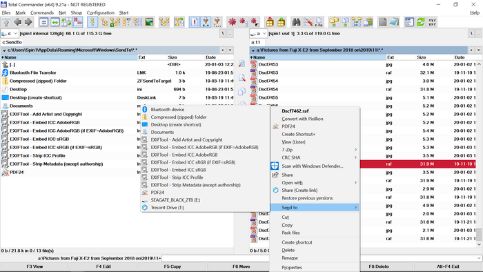Reread source with the green refresh icon
Image resolution: width=483 pixels, height=272 pixels.
(420, 22)
